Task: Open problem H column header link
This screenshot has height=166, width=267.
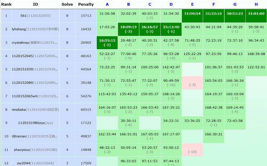Action: 256,5
